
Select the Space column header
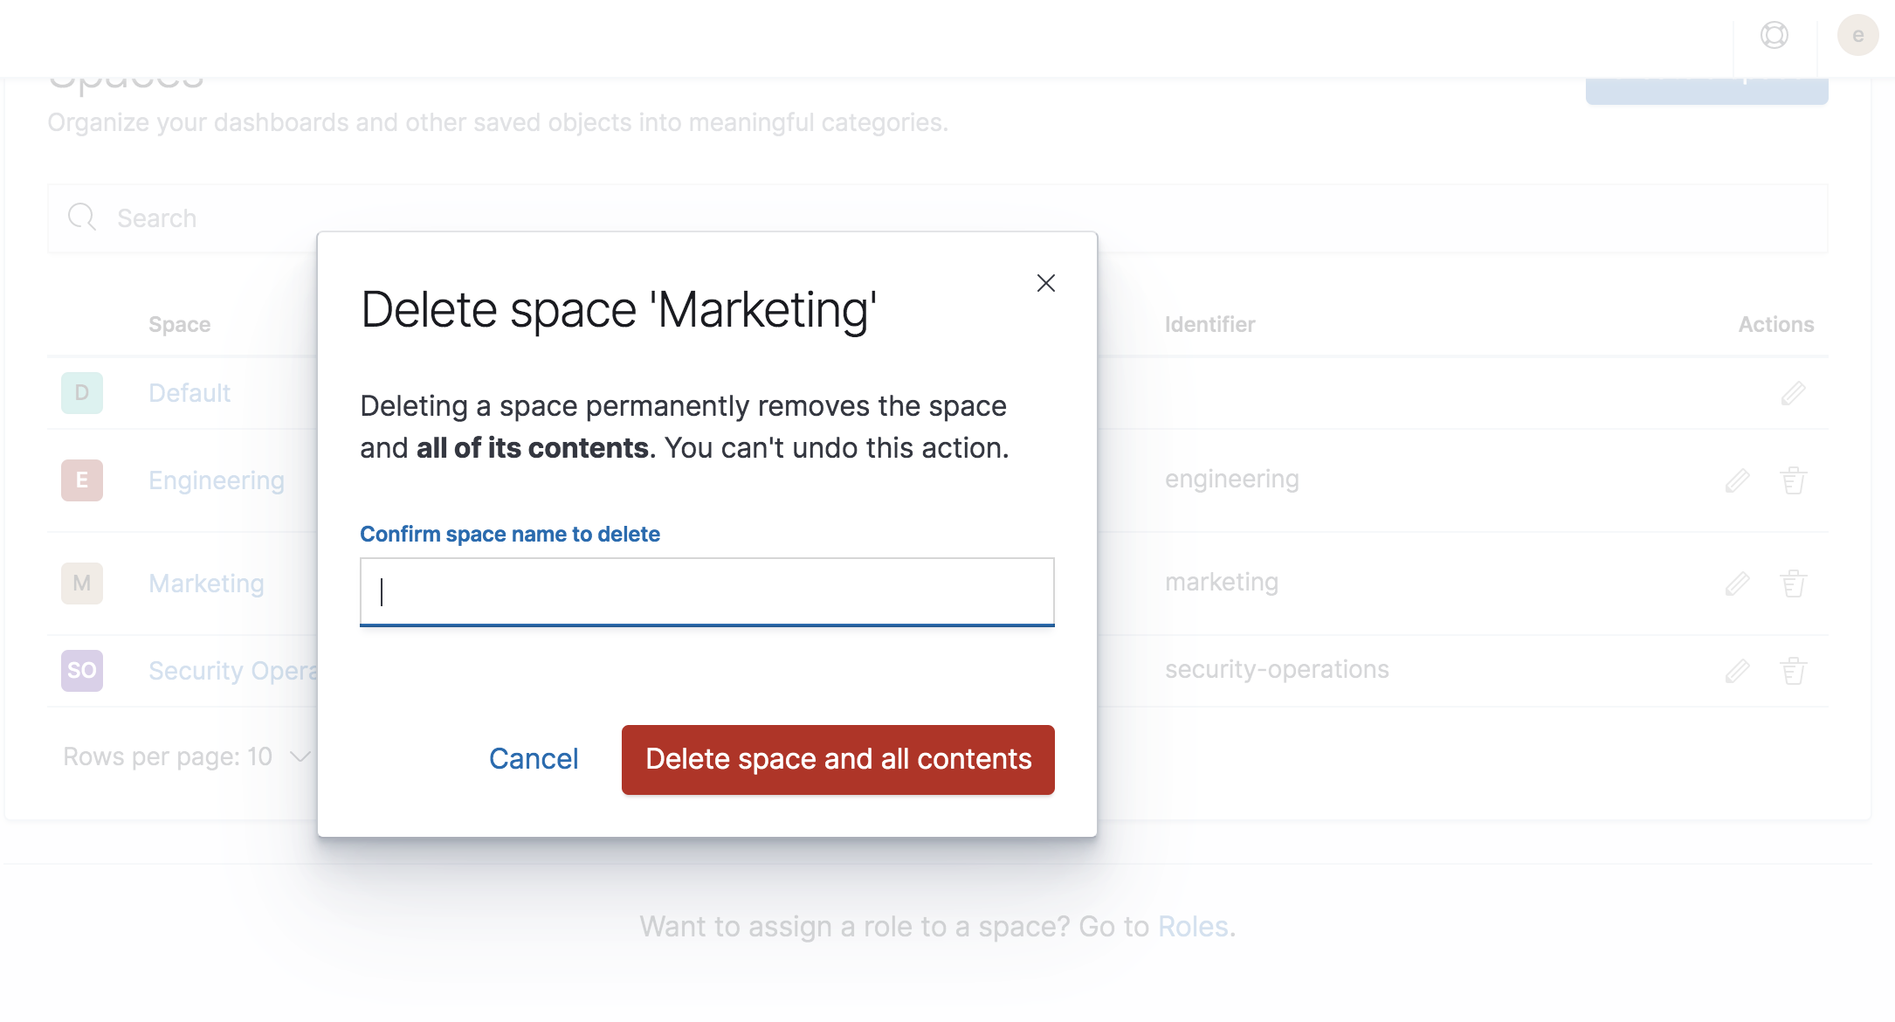(179, 323)
